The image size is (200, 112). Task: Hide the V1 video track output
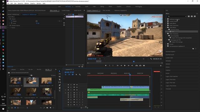(x=77, y=90)
